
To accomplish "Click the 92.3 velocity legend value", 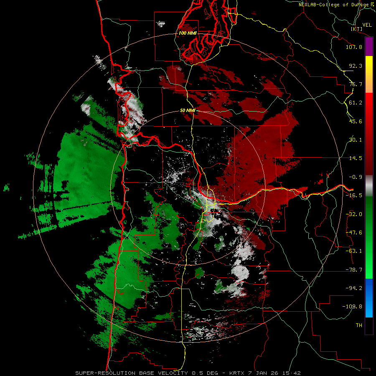I will coord(356,66).
